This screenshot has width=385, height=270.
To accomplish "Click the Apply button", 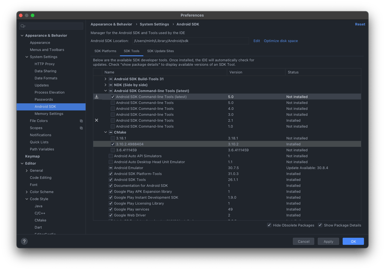I will coord(328,241).
